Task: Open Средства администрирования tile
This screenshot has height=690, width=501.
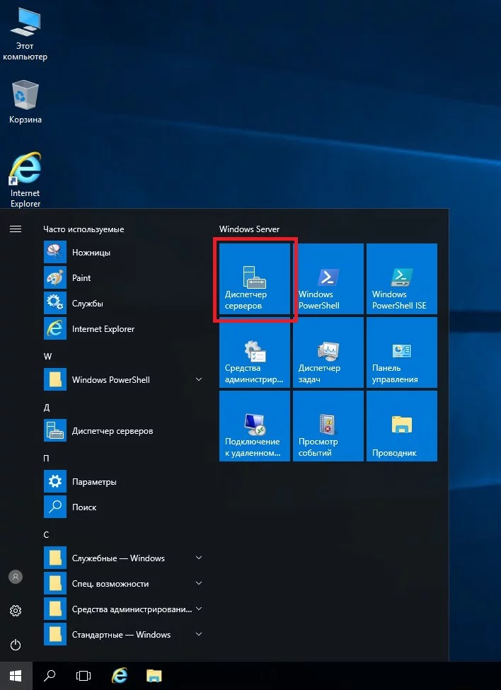Action: click(255, 352)
